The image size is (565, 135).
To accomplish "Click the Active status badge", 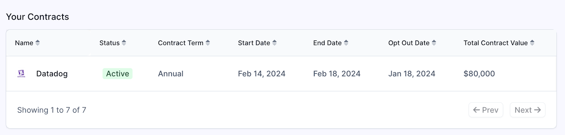I will click(x=118, y=74).
